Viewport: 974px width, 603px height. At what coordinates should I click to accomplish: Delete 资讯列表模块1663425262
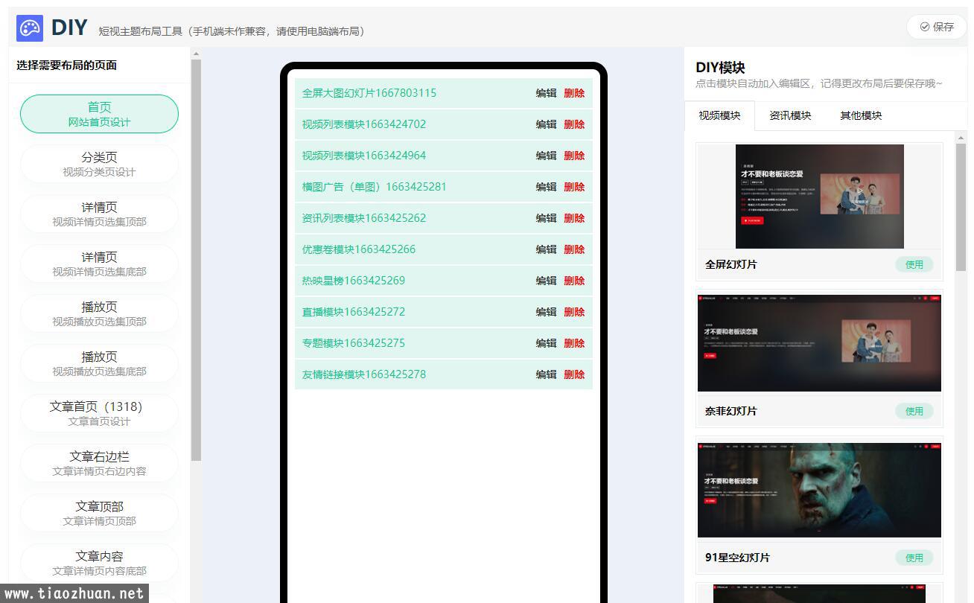point(574,218)
